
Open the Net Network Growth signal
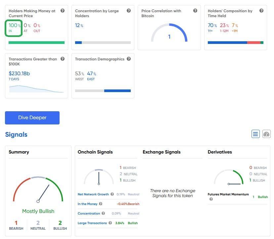[93, 194]
